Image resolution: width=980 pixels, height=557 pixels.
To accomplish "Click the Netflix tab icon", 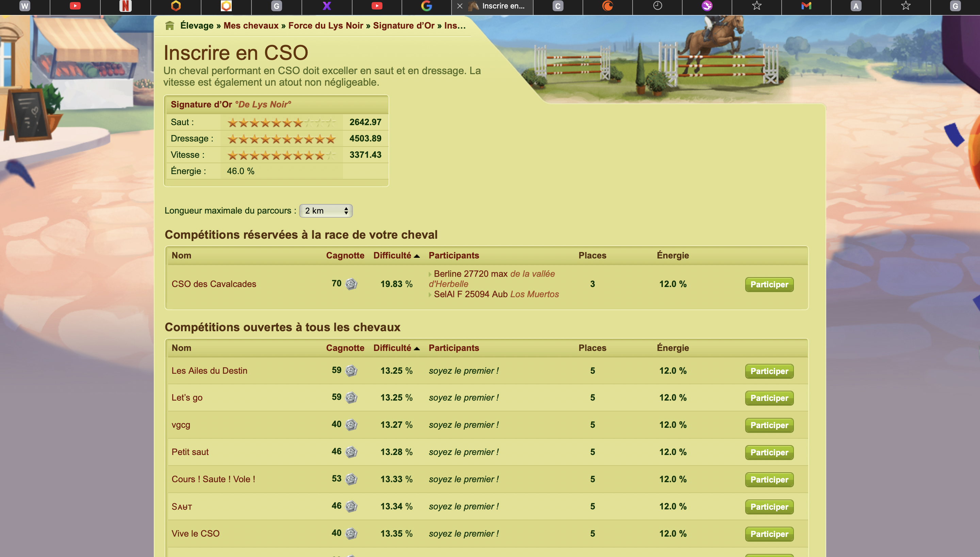I will (x=125, y=6).
